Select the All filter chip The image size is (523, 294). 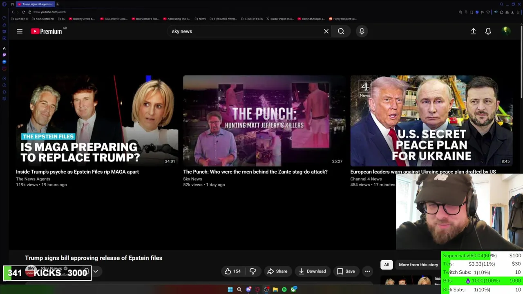pos(387,265)
